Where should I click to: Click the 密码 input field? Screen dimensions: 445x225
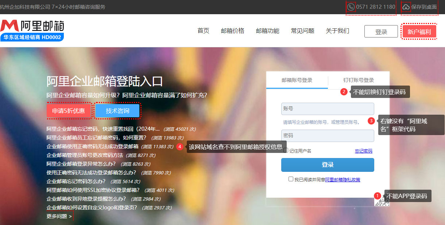[x=328, y=136]
